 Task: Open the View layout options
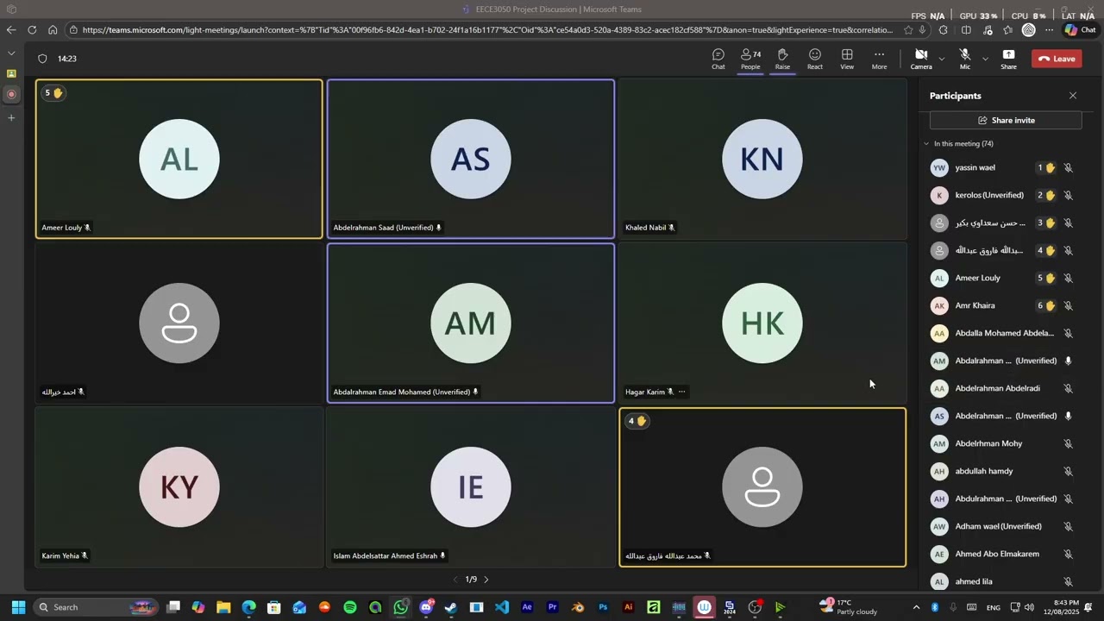click(847, 59)
